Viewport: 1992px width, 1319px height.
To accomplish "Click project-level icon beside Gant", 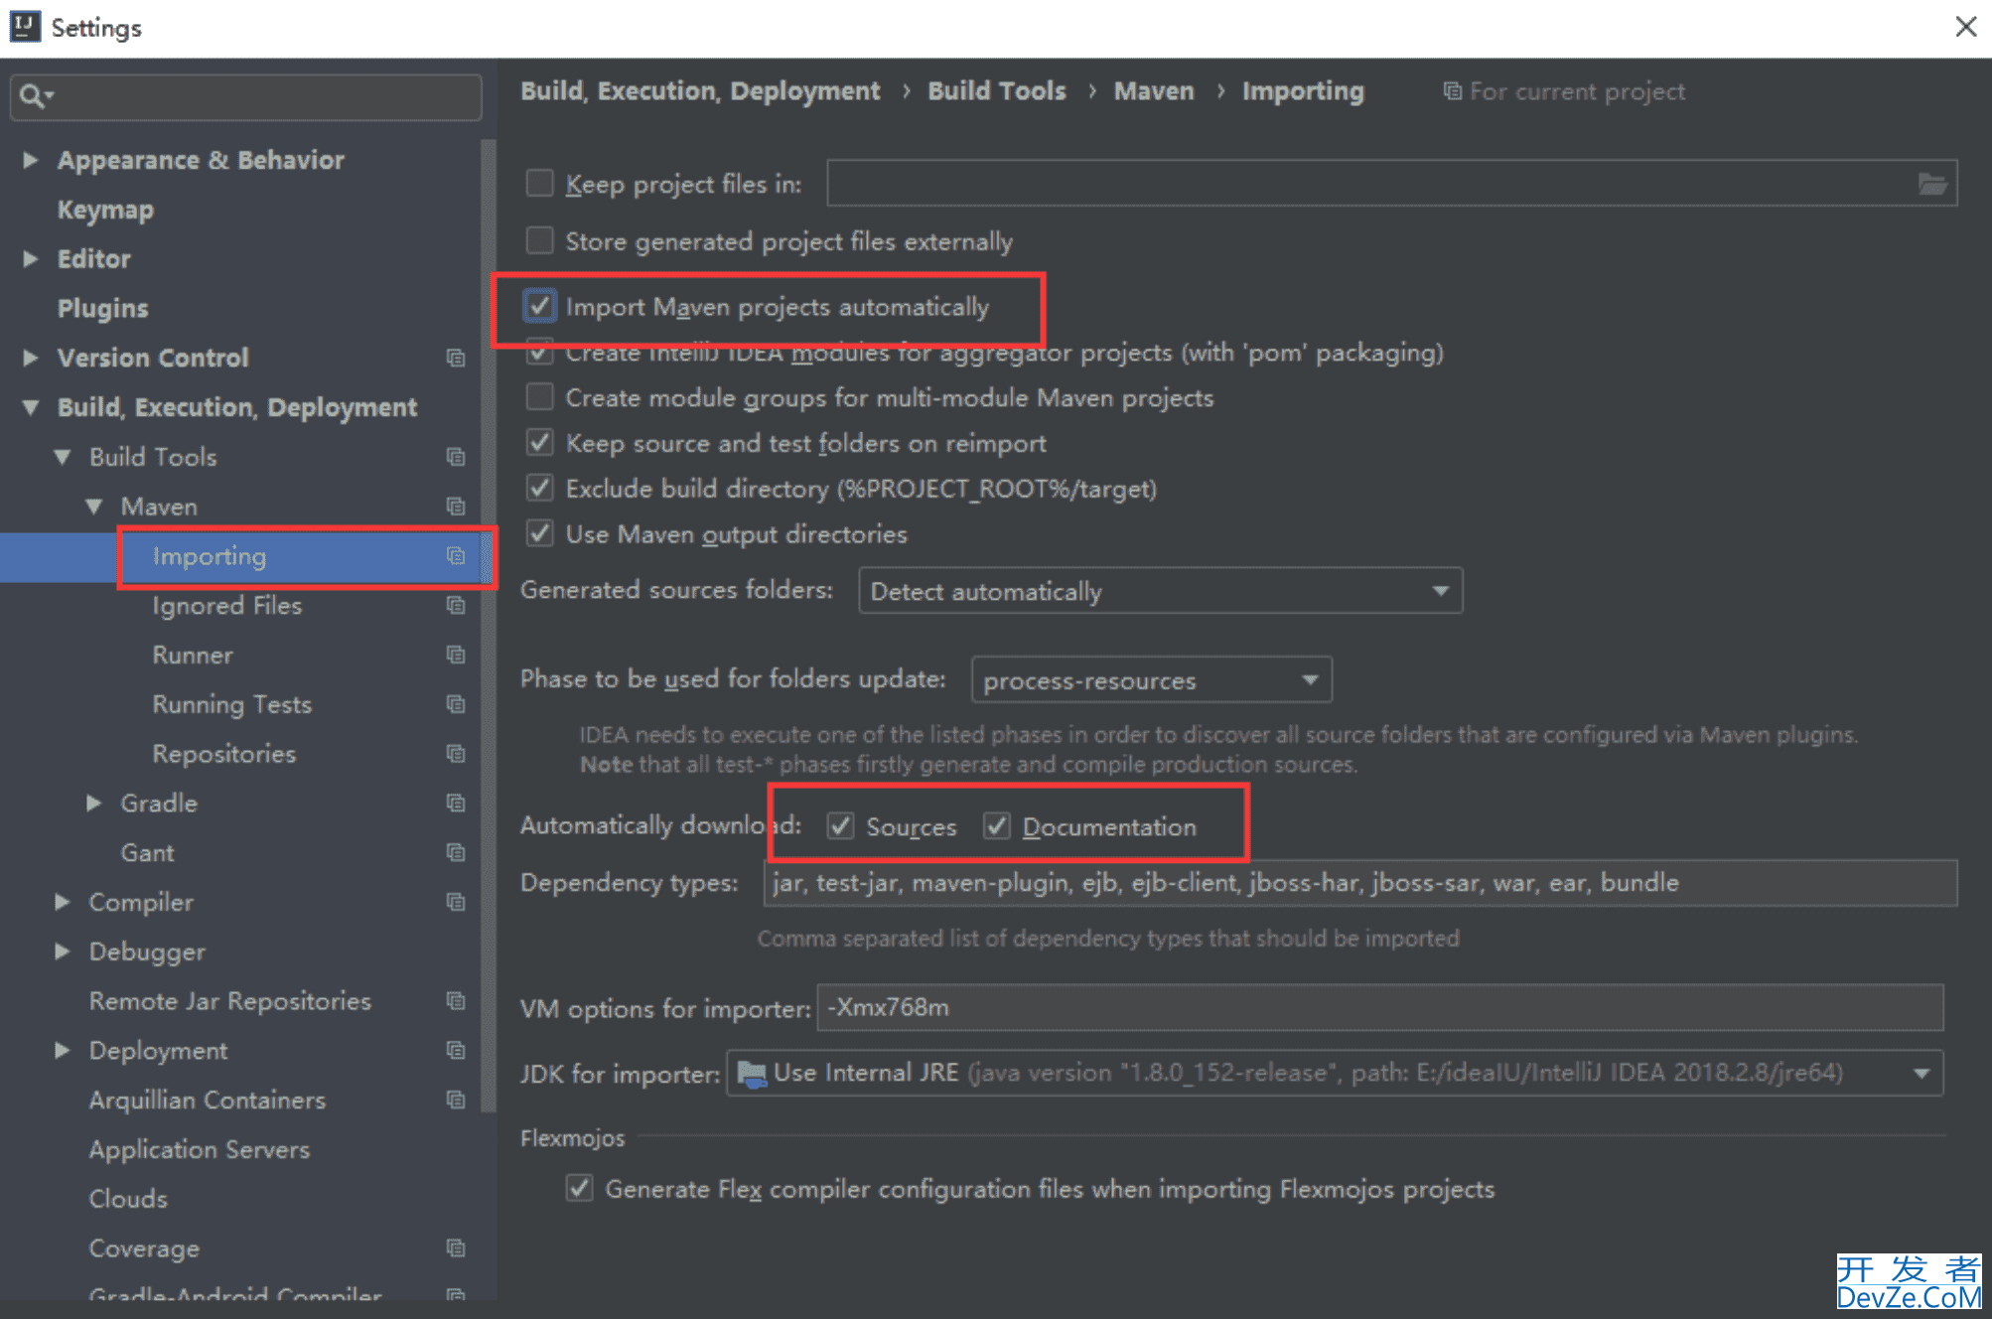I will [x=456, y=852].
